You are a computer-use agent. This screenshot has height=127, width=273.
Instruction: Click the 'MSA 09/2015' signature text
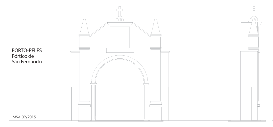pos(24,117)
